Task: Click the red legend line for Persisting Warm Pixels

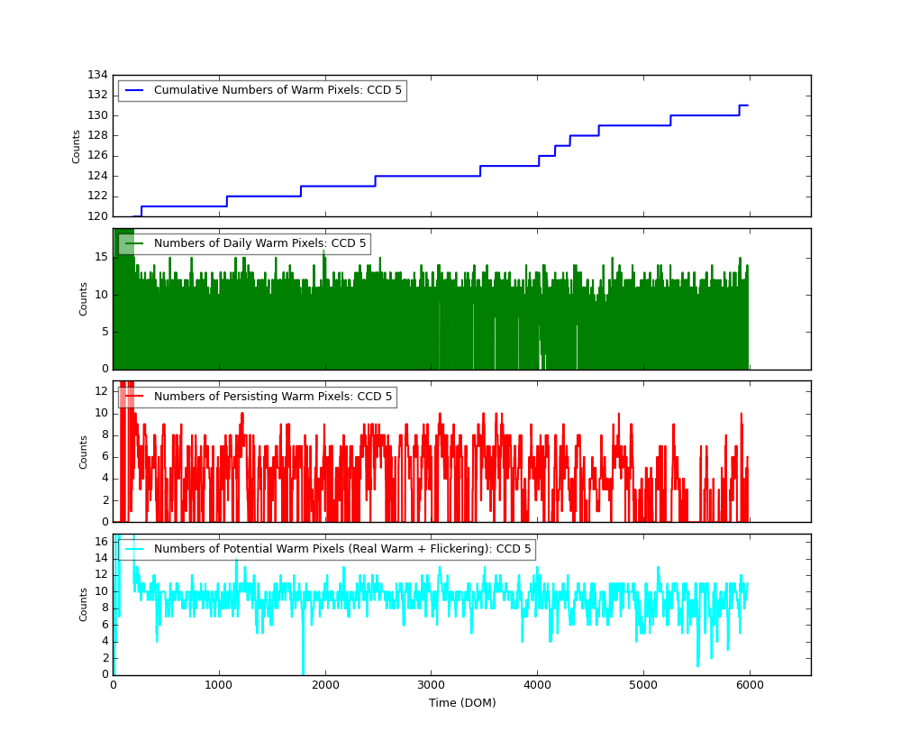Action: (134, 397)
